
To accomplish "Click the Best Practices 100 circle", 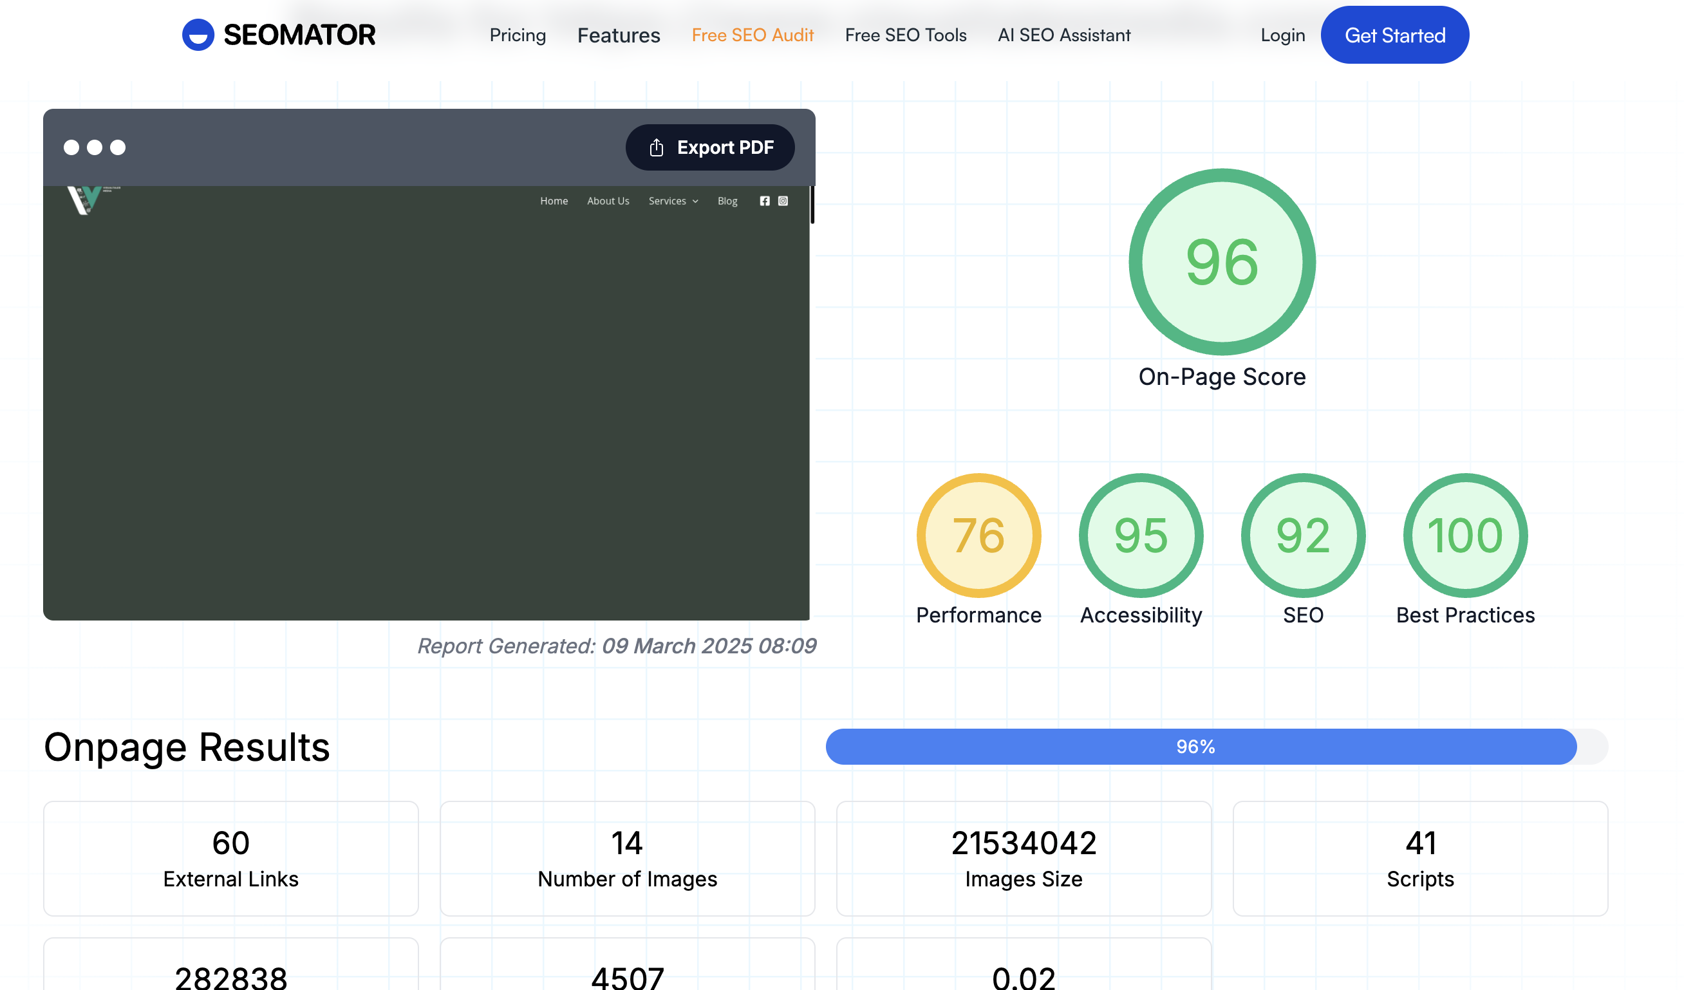I will (x=1465, y=536).
